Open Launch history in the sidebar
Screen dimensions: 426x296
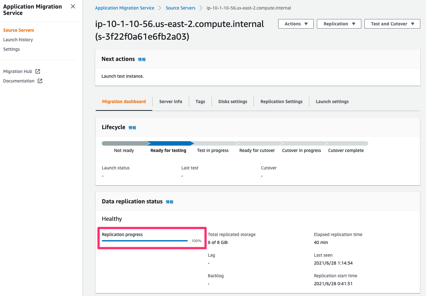click(x=18, y=40)
